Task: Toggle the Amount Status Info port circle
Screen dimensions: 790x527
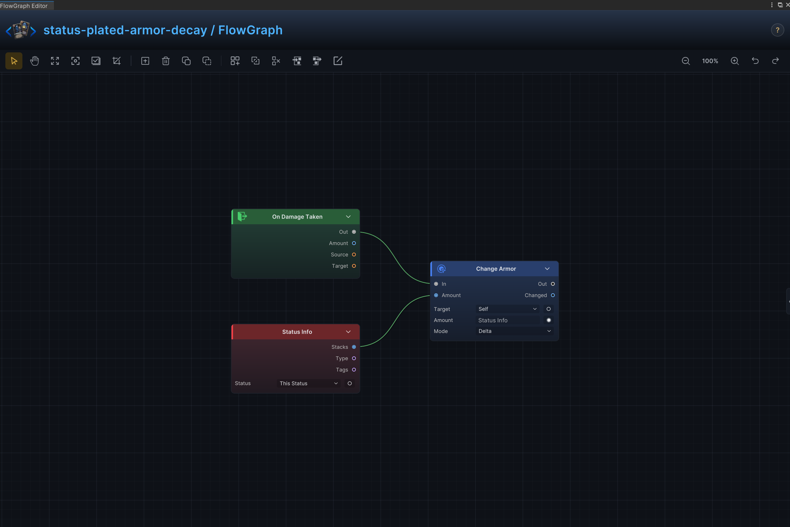Action: (548, 320)
